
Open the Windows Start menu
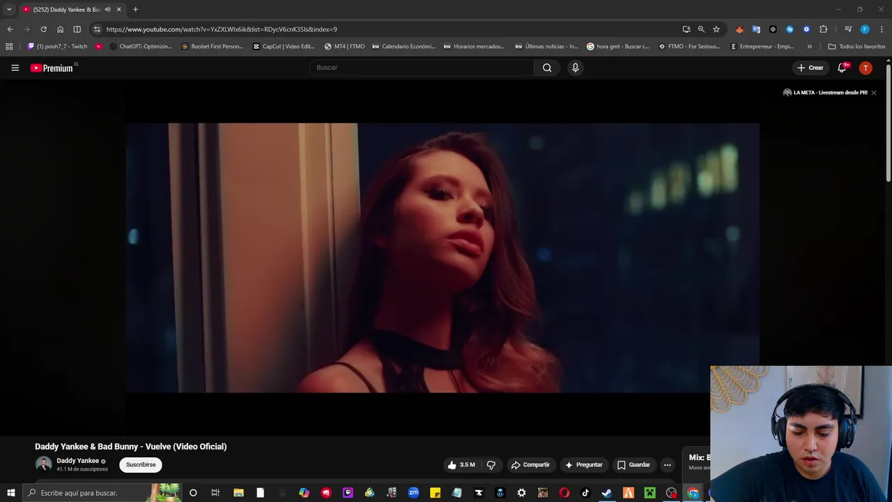(10, 493)
